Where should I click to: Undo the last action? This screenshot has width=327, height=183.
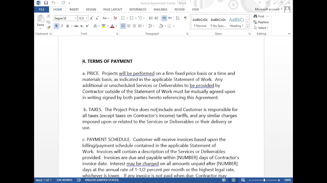pos(53,3)
